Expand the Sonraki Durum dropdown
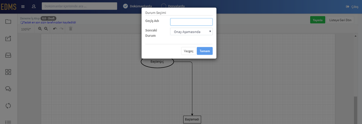 [x=191, y=32]
